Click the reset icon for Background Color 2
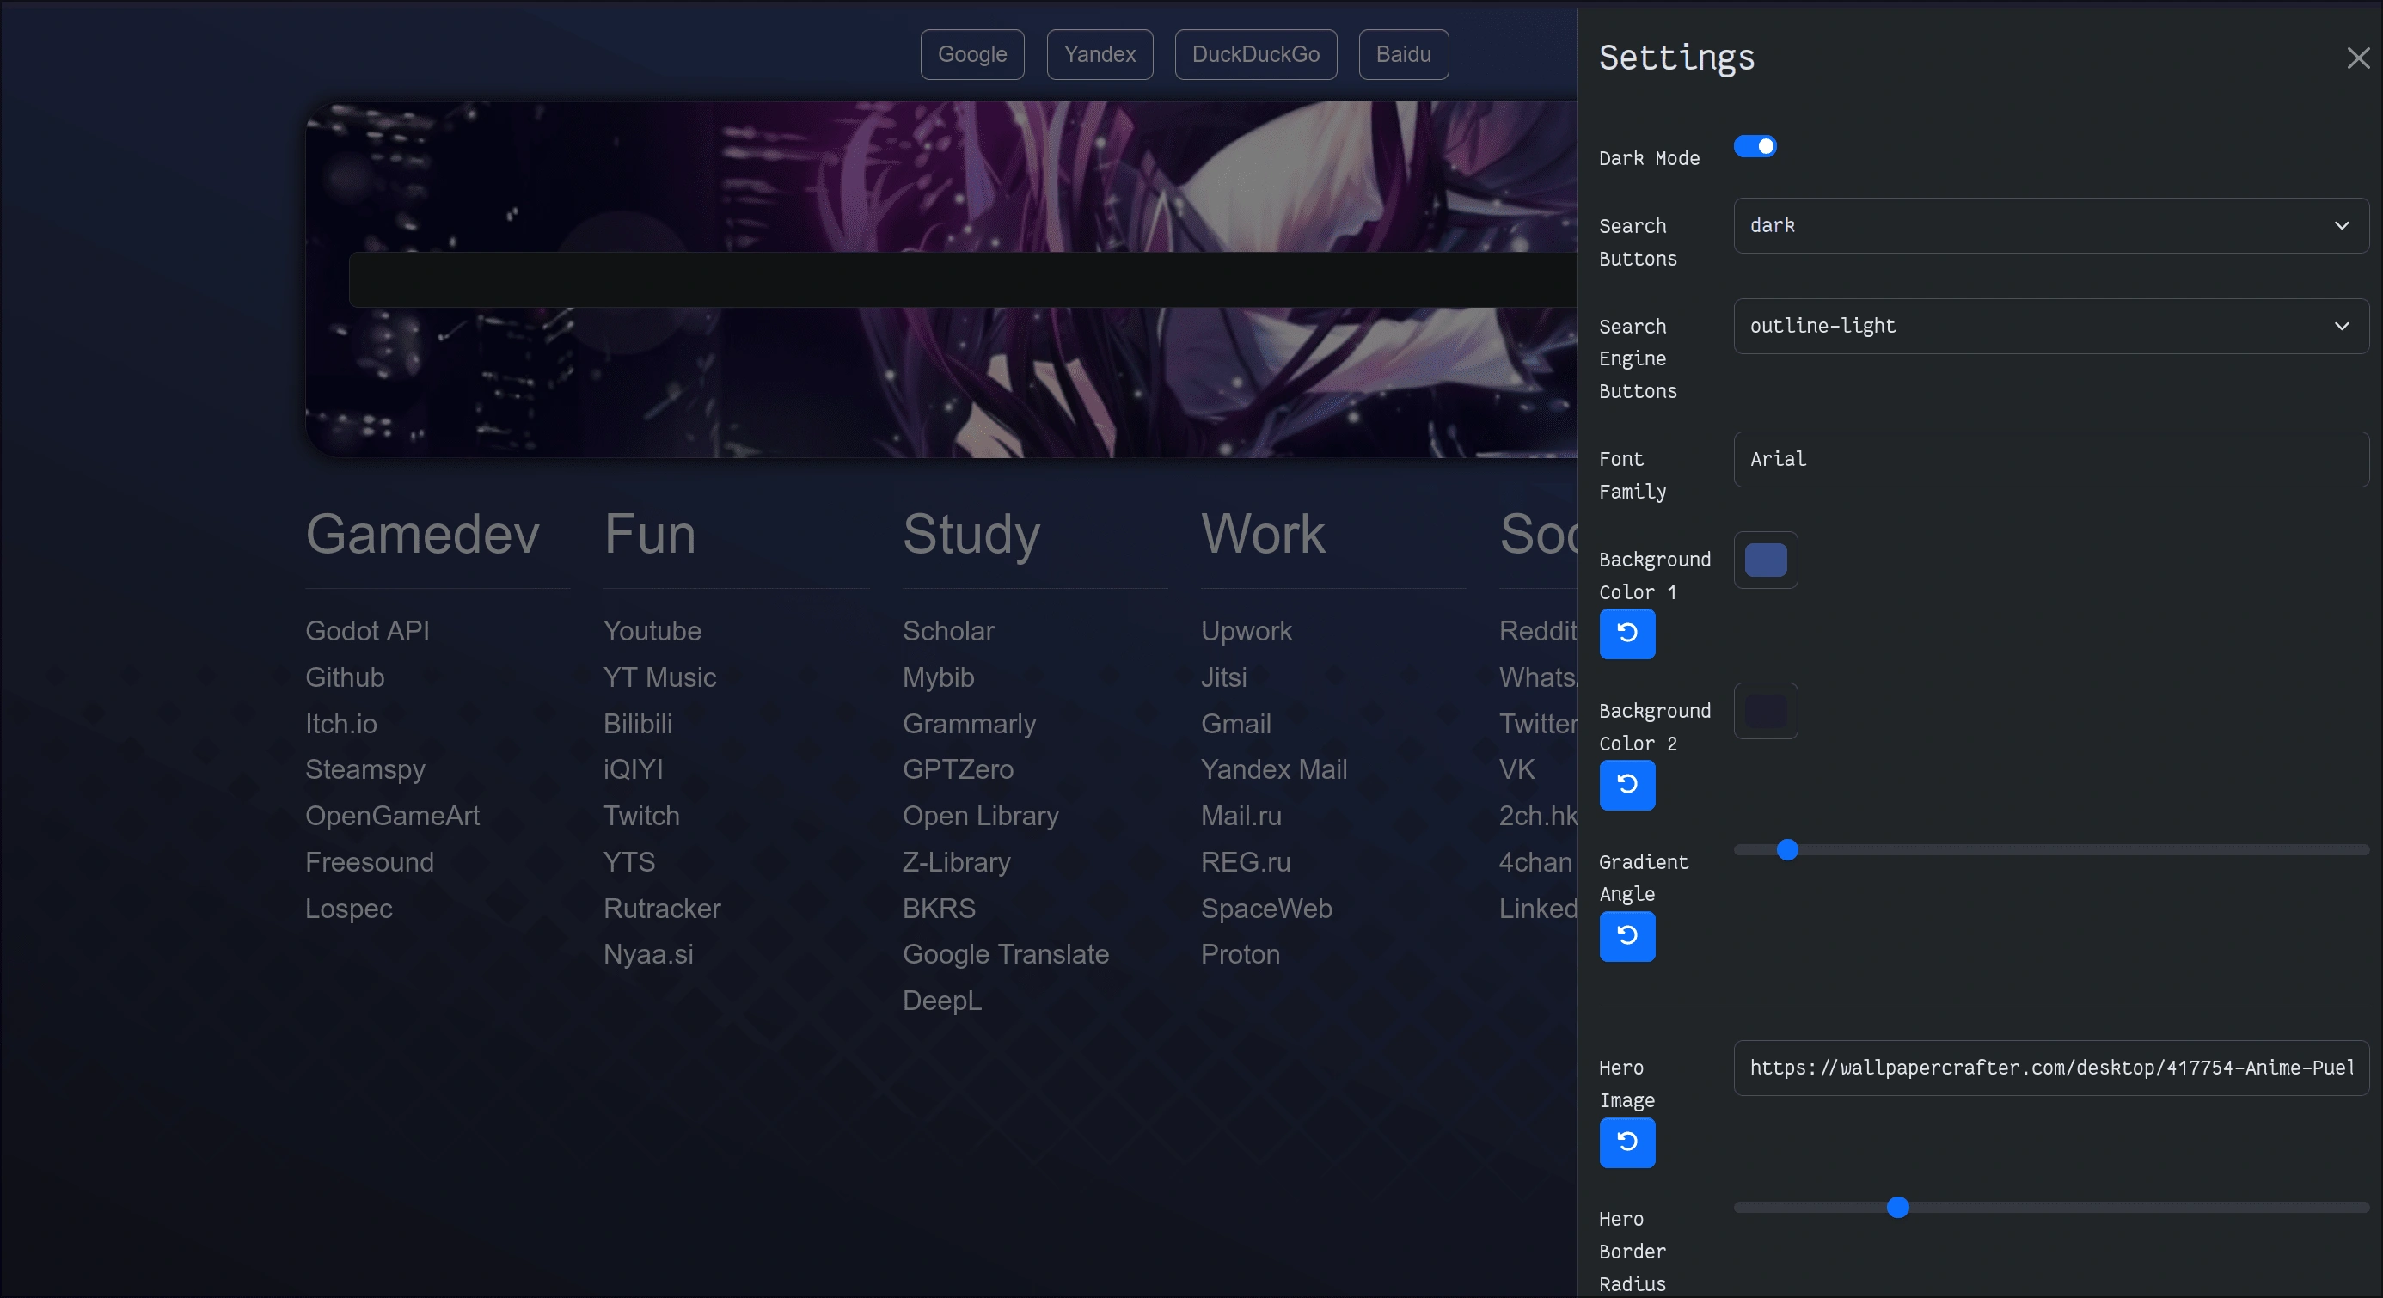Screen dimensions: 2383x1298 tap(1627, 783)
